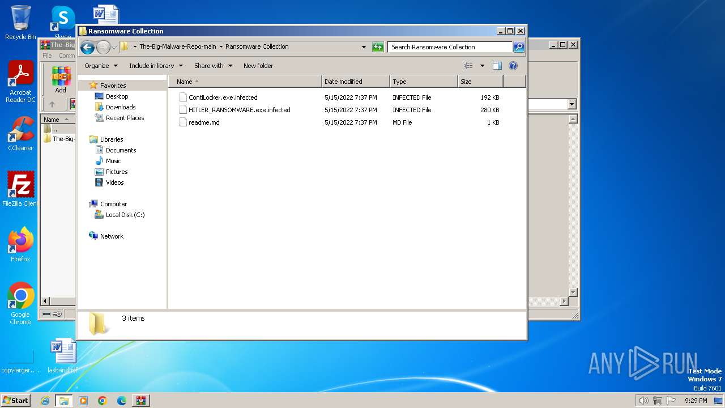The image size is (725, 408).
Task: Open Desktop in Favorites
Action: click(x=117, y=96)
